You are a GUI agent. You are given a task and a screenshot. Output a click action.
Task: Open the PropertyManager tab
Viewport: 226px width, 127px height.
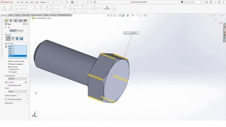point(11,21)
